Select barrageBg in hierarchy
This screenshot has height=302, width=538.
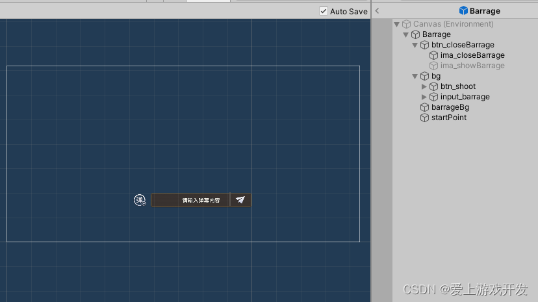point(450,107)
